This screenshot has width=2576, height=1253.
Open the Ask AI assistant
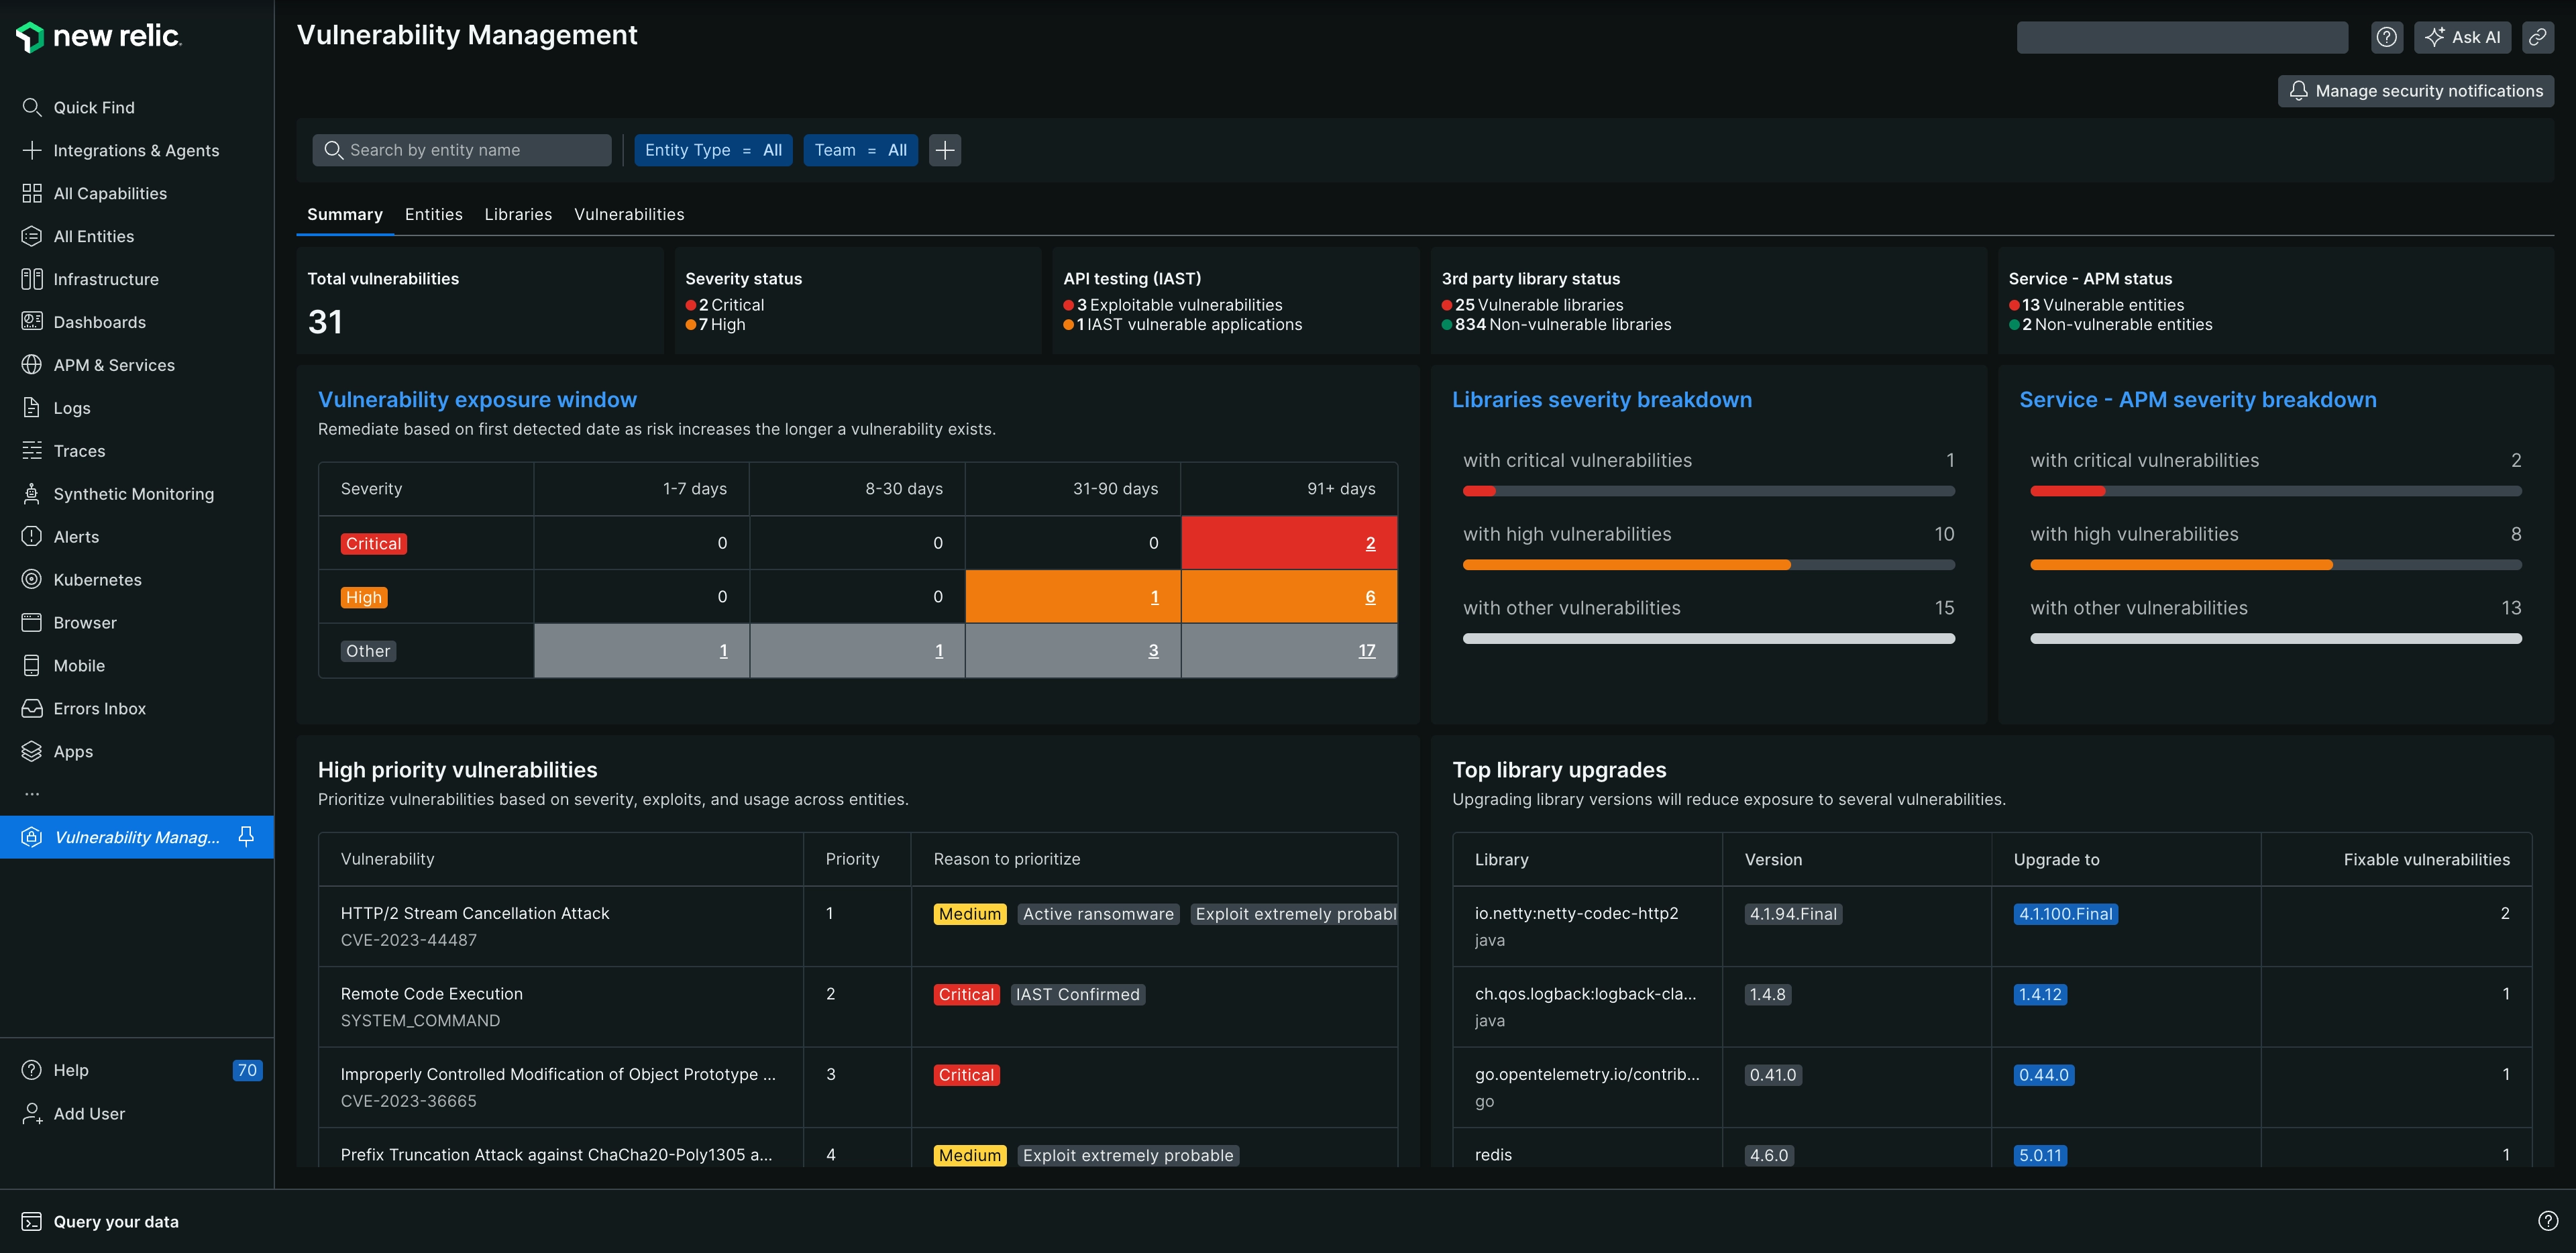[2463, 36]
